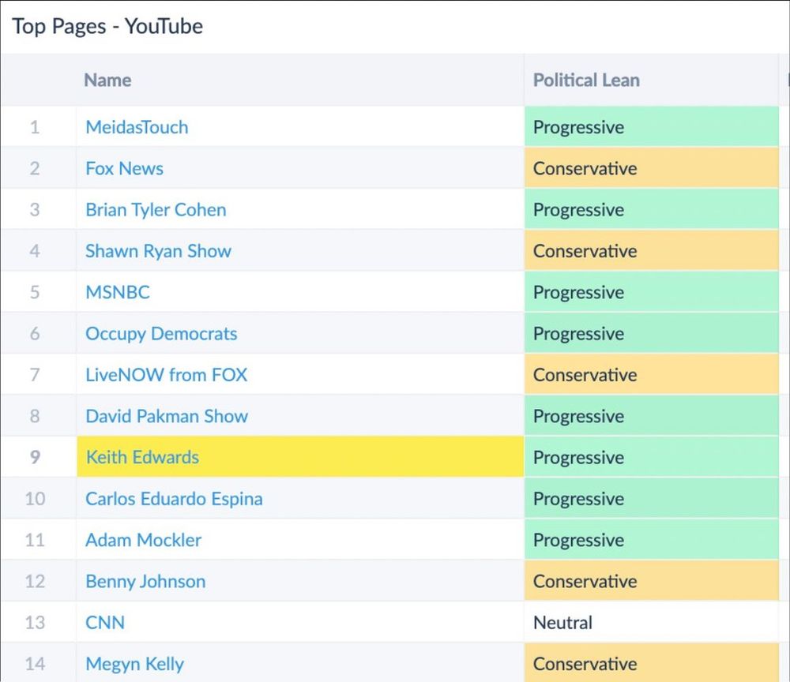Select the Progressive cell for Carlos Eduardo Espina
The image size is (790, 682).
[x=652, y=498]
